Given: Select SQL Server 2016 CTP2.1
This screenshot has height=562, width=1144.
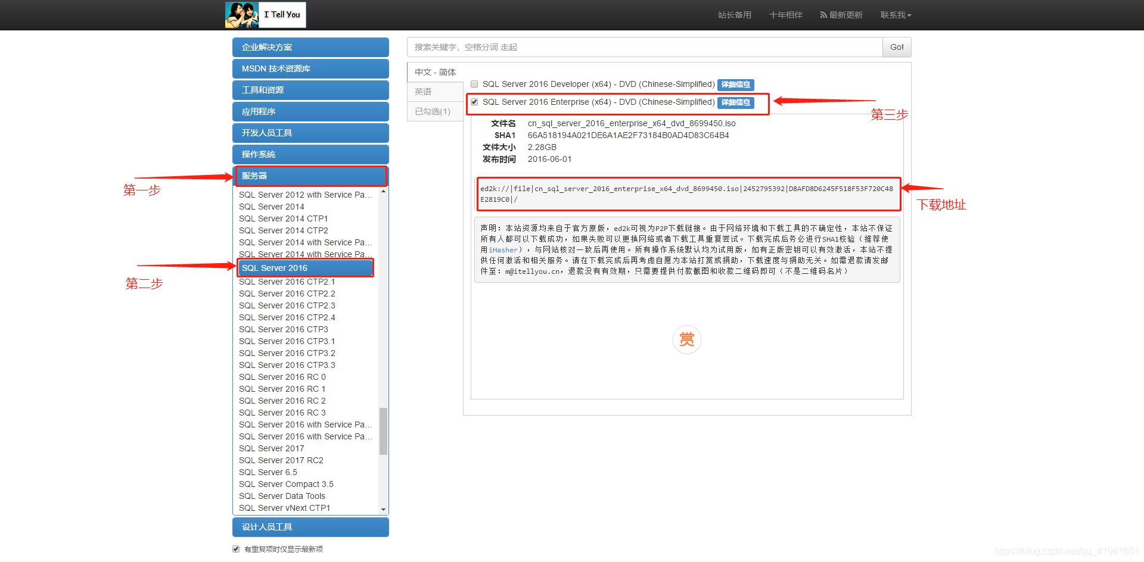Looking at the screenshot, I should [x=287, y=282].
